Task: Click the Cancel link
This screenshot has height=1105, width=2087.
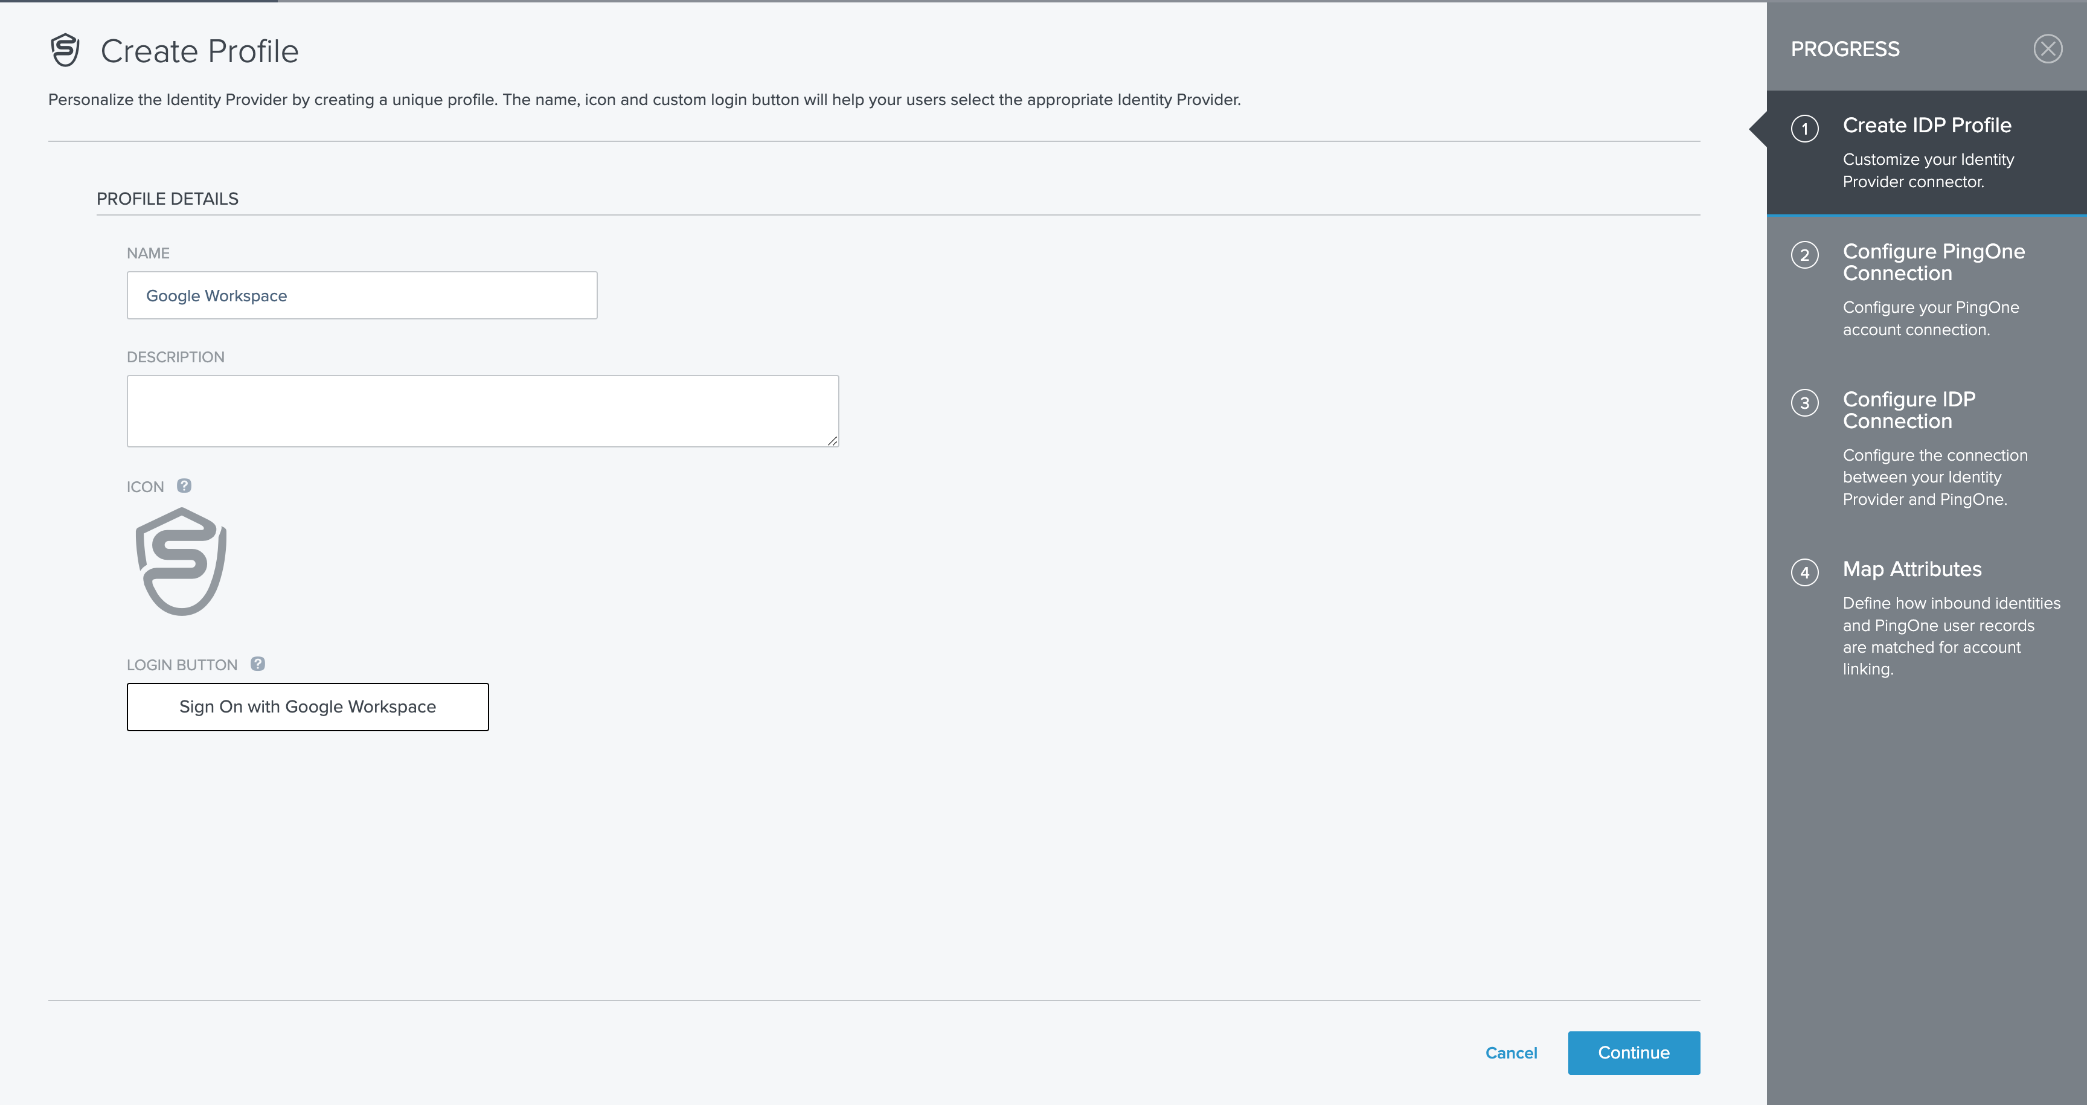Action: pyautogui.click(x=1511, y=1052)
